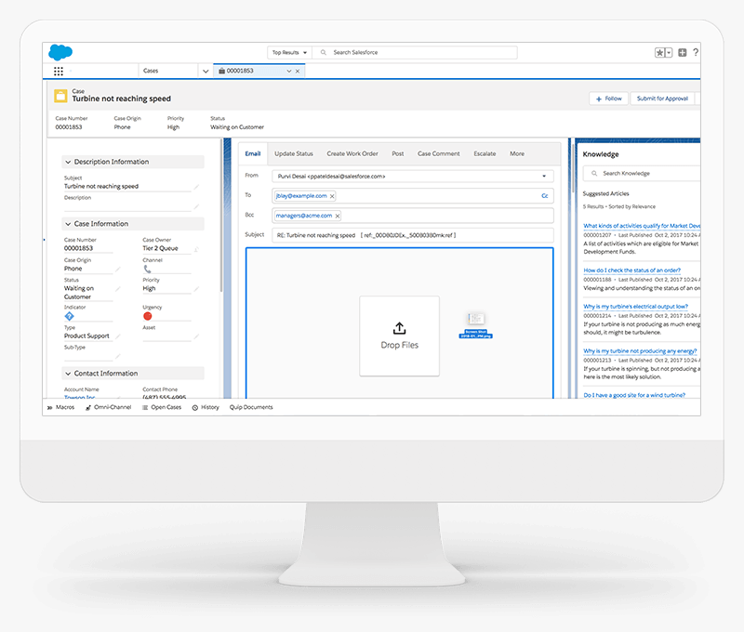The width and height of the screenshot is (744, 632).
Task: Click the left details panel scrollbar
Action: [x=221, y=216]
